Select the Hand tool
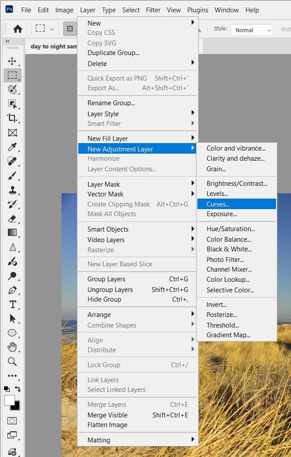The image size is (291, 457). pyautogui.click(x=12, y=347)
